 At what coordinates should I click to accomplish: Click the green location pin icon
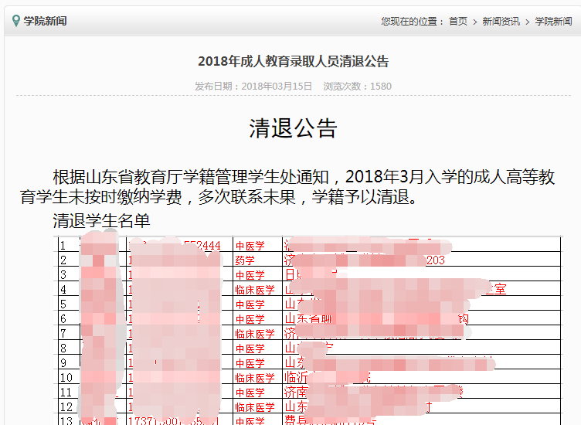click(x=15, y=21)
